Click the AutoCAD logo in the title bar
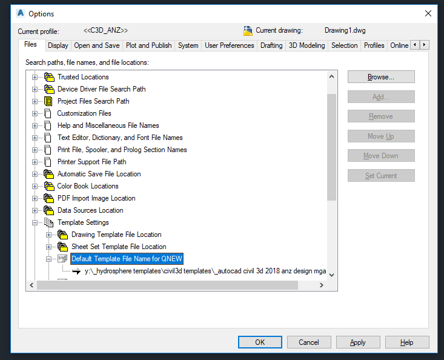The height and width of the screenshot is (360, 444). click(21, 13)
